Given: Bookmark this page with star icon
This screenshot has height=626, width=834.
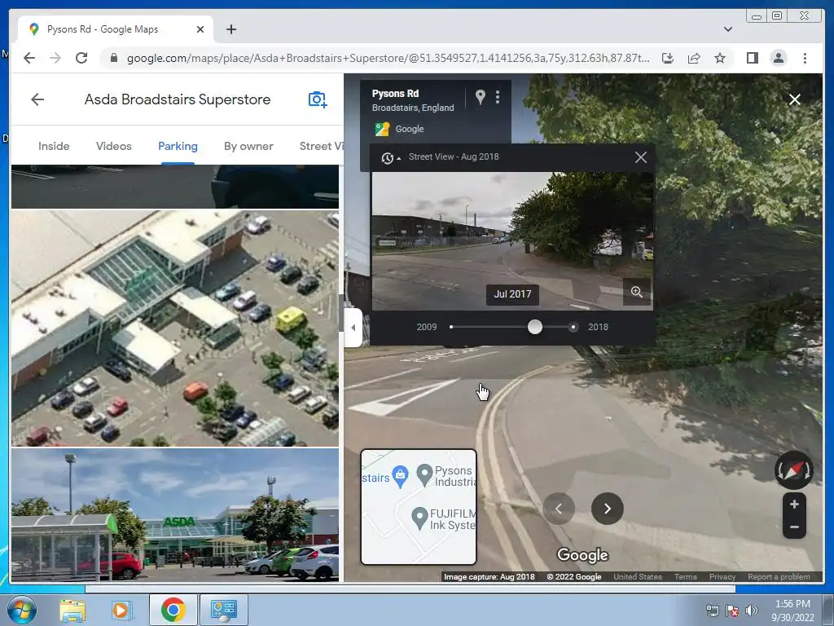Looking at the screenshot, I should click(x=720, y=58).
